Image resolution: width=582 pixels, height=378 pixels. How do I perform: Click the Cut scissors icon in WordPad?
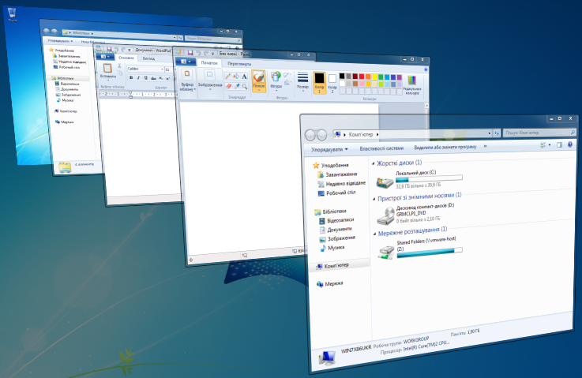click(119, 65)
